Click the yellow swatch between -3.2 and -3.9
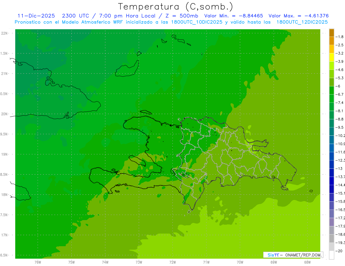This screenshot has width=345, height=266. pyautogui.click(x=331, y=57)
